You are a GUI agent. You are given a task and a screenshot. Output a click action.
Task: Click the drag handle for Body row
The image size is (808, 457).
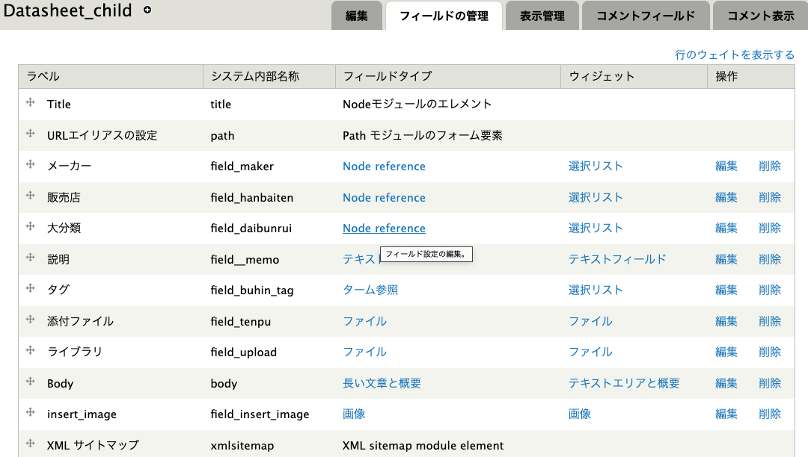(31, 382)
